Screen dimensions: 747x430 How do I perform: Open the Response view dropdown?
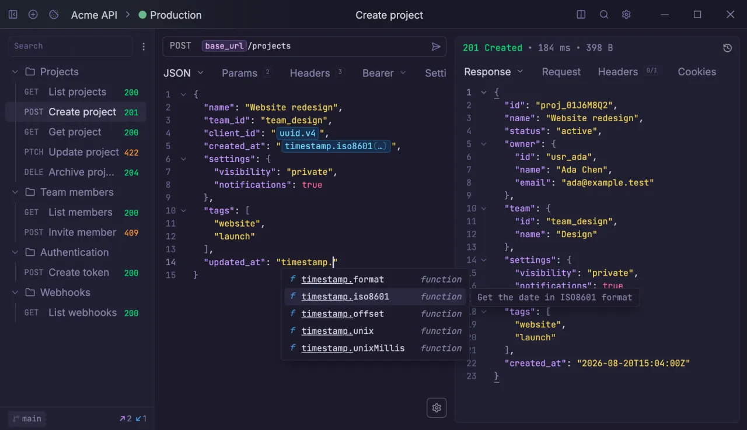tap(494, 72)
